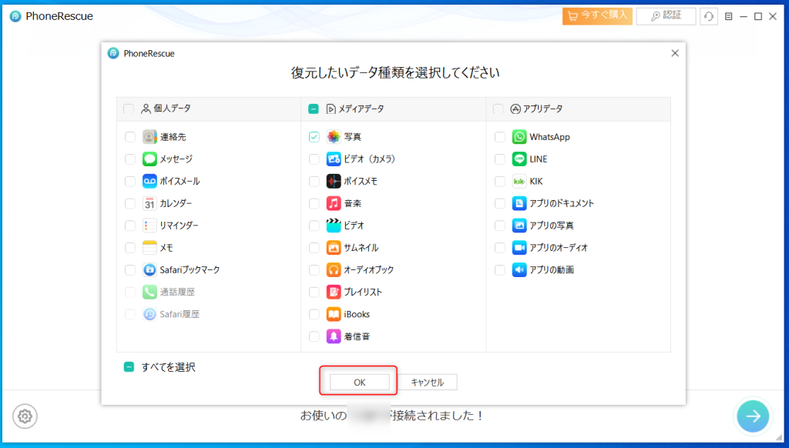The width and height of the screenshot is (789, 448).
Task: Check the 着信音 checkbox
Action: pyautogui.click(x=314, y=336)
